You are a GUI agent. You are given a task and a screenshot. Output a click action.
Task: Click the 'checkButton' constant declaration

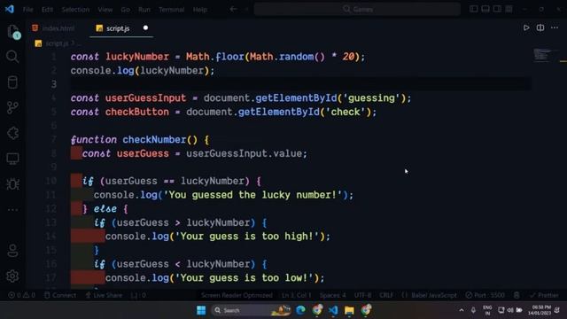click(x=137, y=112)
